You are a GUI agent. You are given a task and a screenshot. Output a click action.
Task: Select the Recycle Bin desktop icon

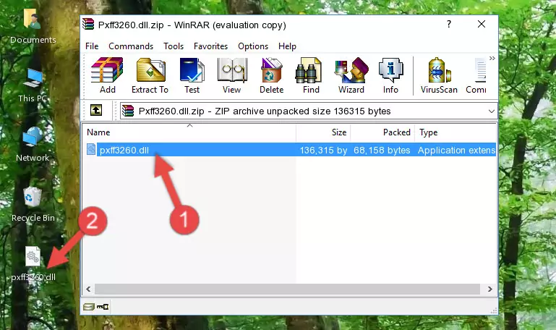point(33,204)
